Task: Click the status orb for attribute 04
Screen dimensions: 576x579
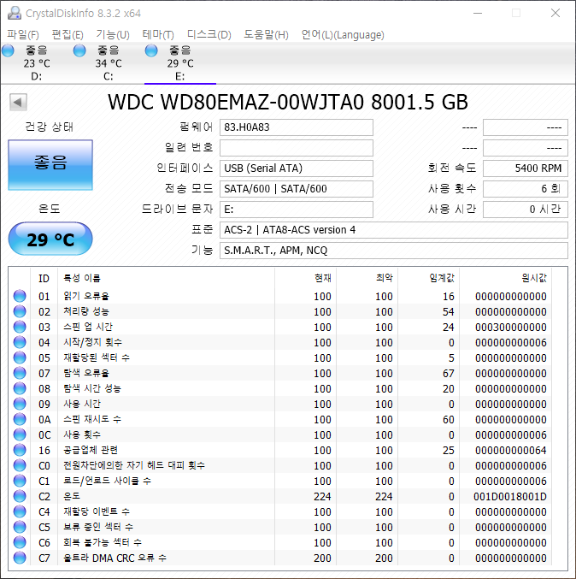Action: (20, 342)
